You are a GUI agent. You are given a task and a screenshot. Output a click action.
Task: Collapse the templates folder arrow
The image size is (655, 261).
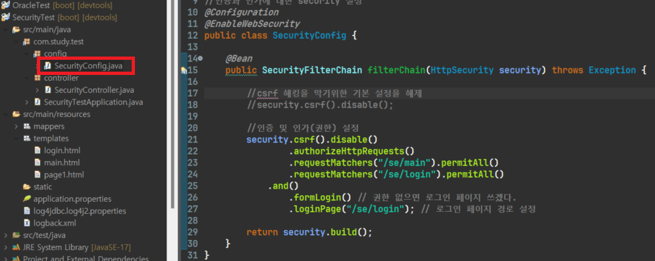coord(16,139)
